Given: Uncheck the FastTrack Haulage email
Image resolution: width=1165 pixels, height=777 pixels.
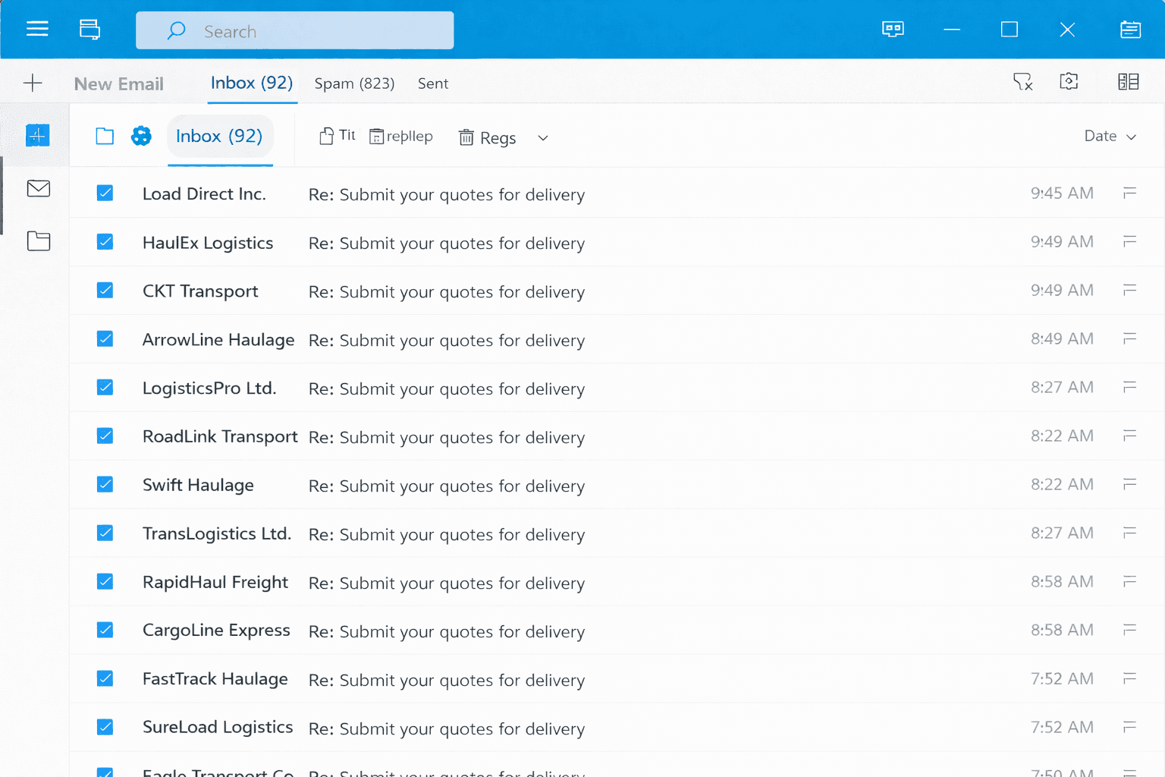Looking at the screenshot, I should pos(105,678).
